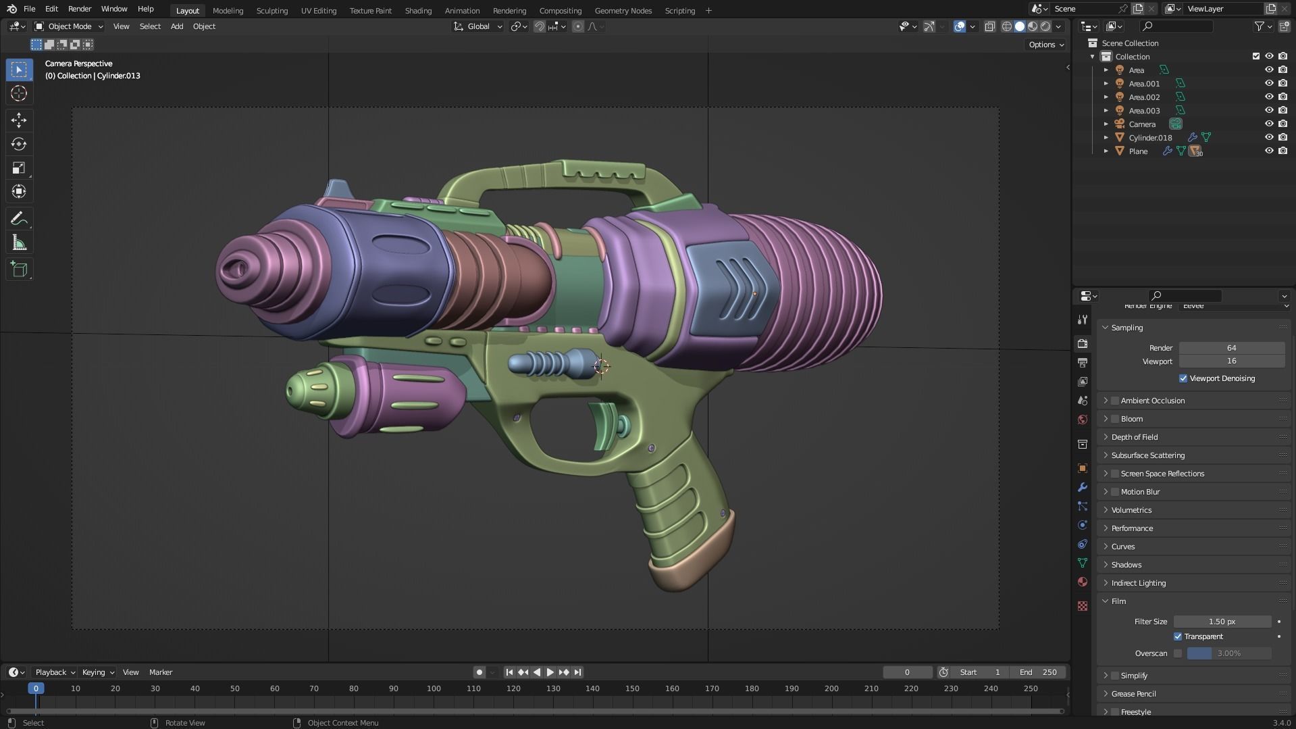1296x729 pixels.
Task: Open the Object Mode dropdown
Action: [x=69, y=26]
